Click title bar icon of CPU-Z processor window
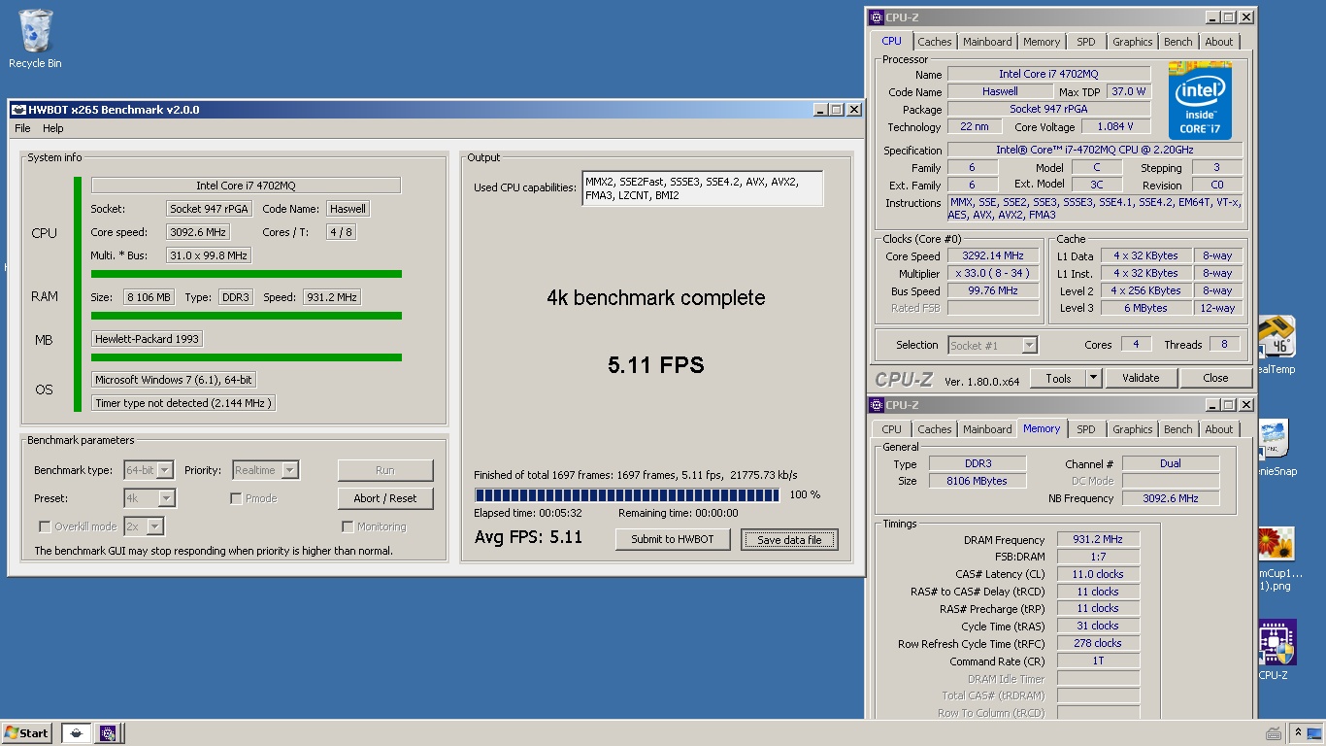 coord(876,17)
